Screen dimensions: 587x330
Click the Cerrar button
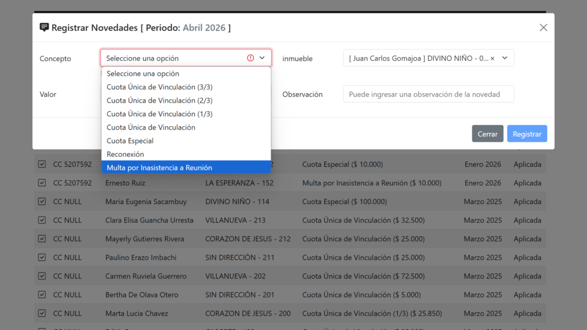[x=487, y=133]
